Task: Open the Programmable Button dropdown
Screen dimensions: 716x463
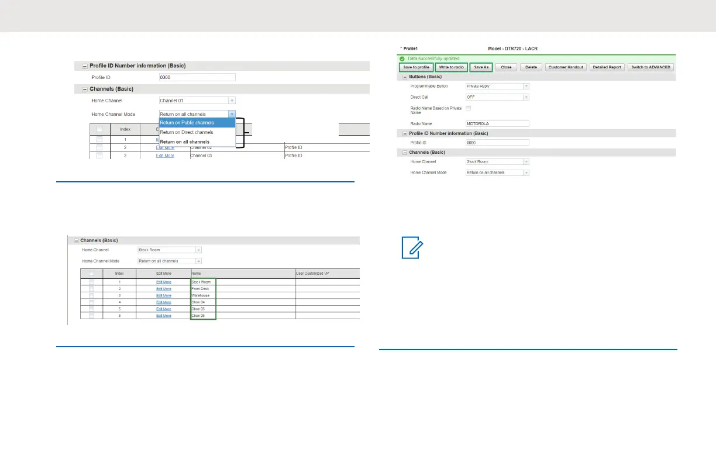Action: tap(497, 86)
